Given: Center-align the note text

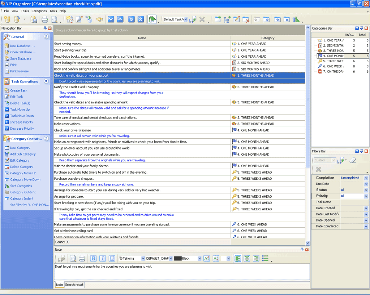Looking at the screenshot, I should (x=247, y=258).
